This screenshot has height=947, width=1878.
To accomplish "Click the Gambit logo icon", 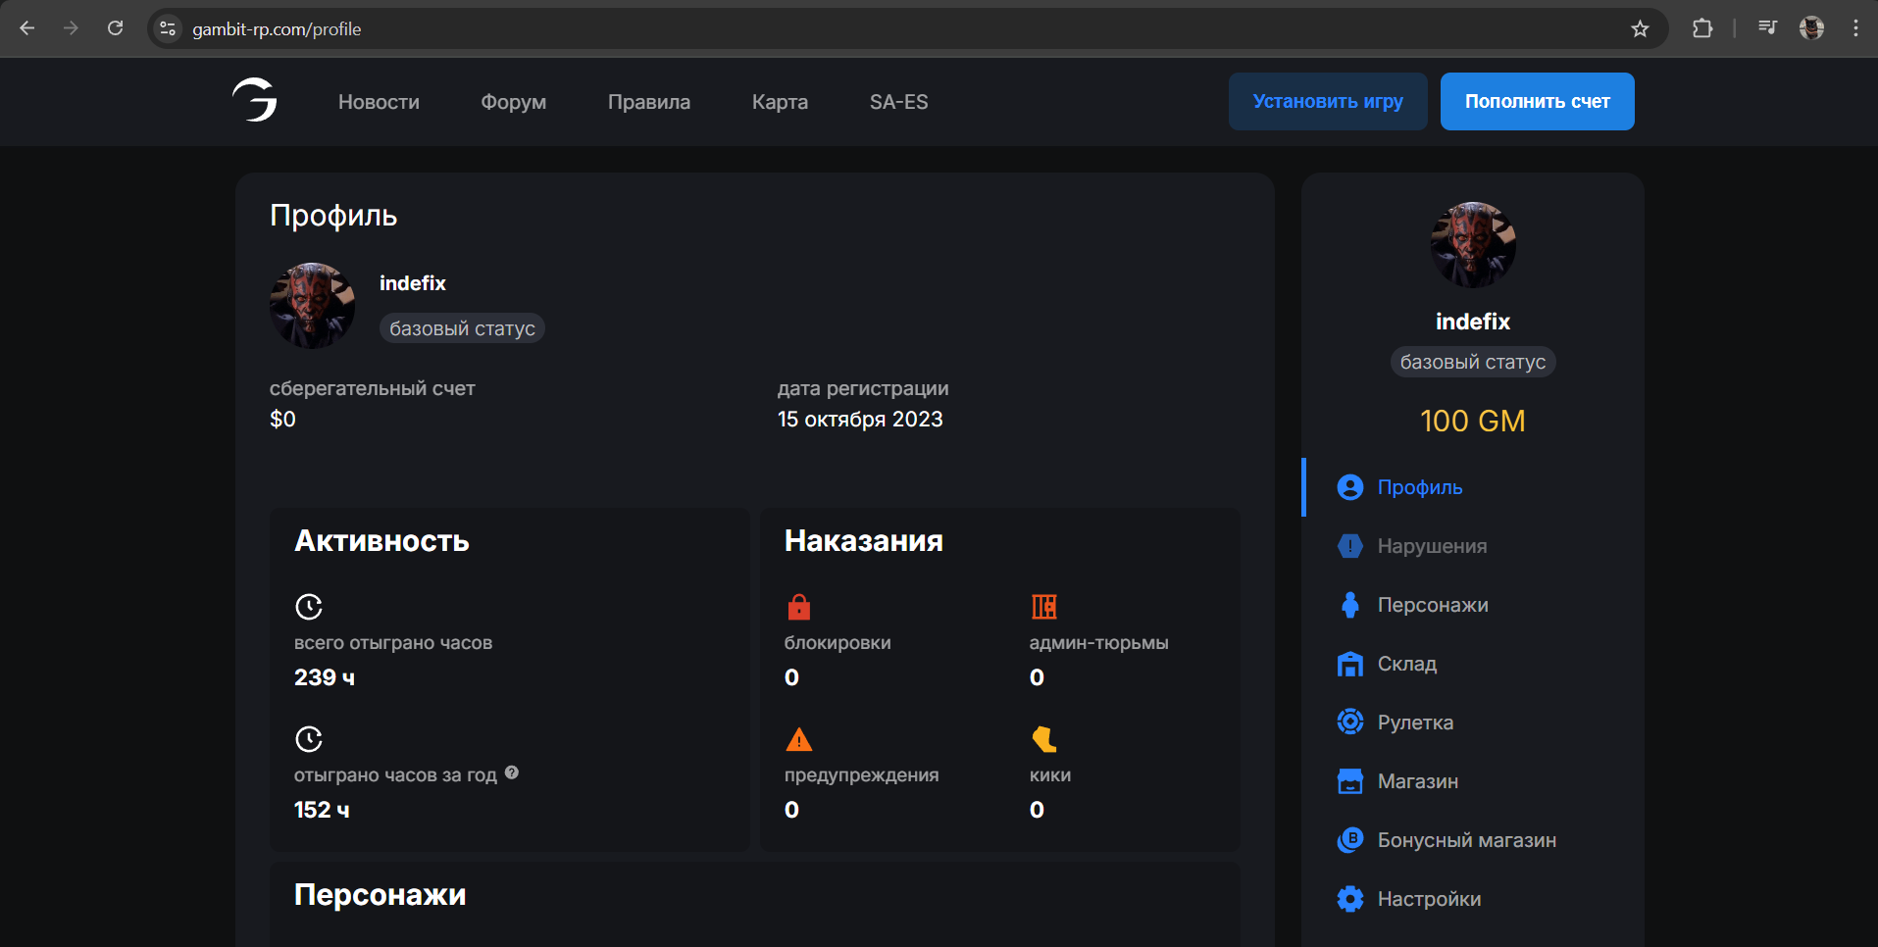I will coord(255,100).
